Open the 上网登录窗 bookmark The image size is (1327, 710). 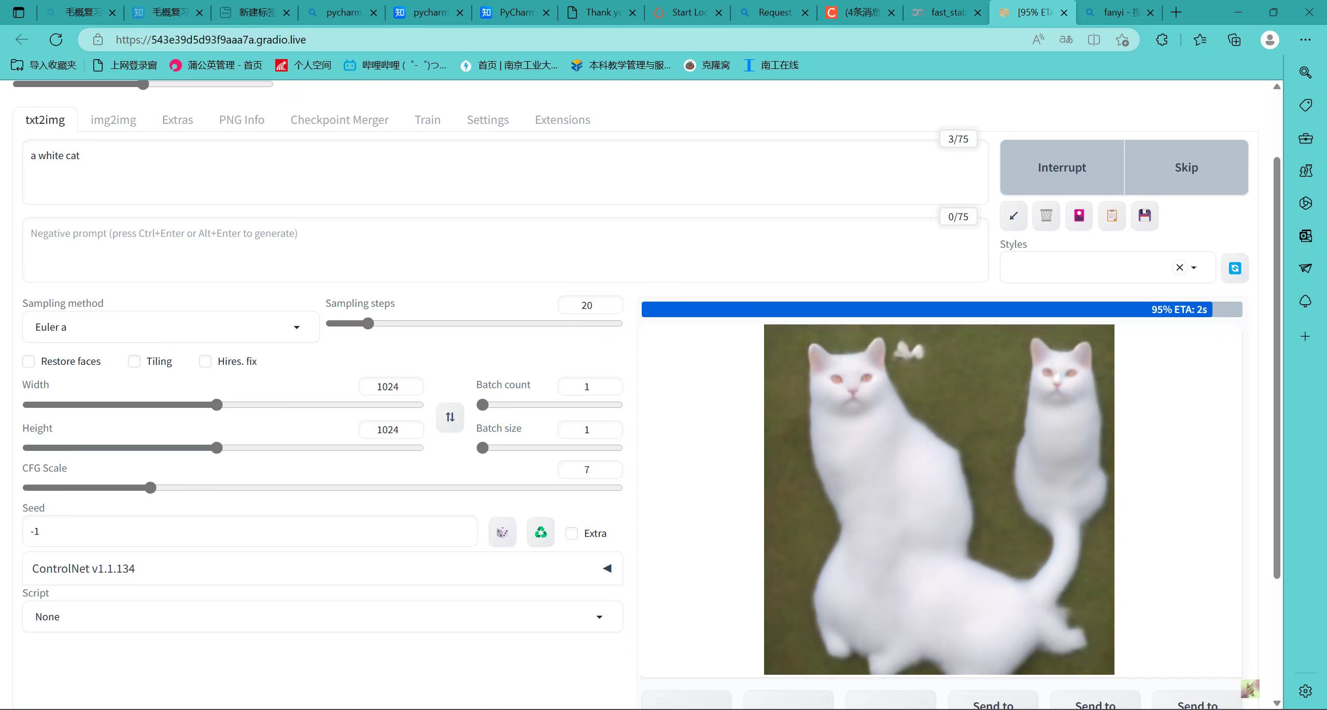[x=125, y=65]
